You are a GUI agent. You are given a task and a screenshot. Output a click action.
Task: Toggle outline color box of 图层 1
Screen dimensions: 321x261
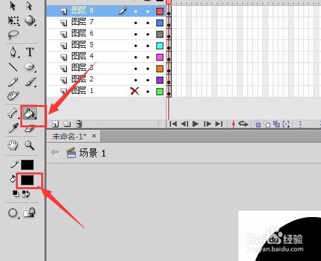[x=160, y=92]
